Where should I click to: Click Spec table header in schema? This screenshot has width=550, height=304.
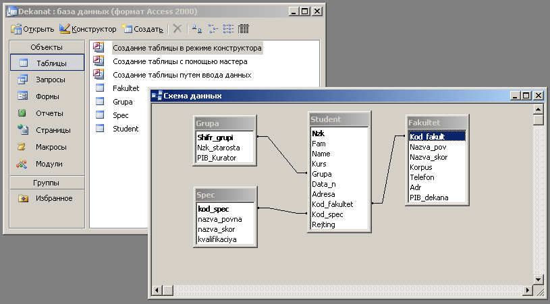pyautogui.click(x=225, y=195)
